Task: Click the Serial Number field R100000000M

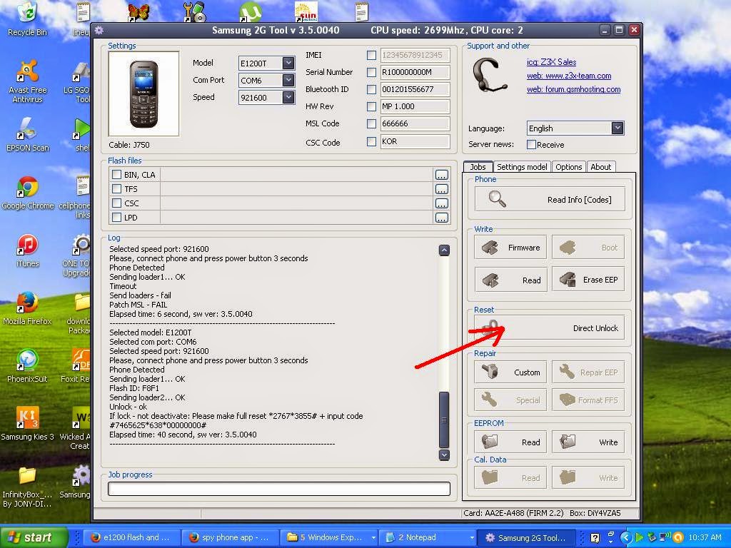Action: point(415,72)
